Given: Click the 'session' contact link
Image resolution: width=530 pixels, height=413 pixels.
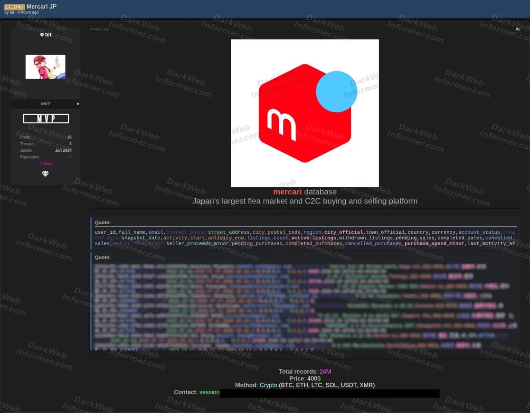Looking at the screenshot, I should [x=209, y=392].
